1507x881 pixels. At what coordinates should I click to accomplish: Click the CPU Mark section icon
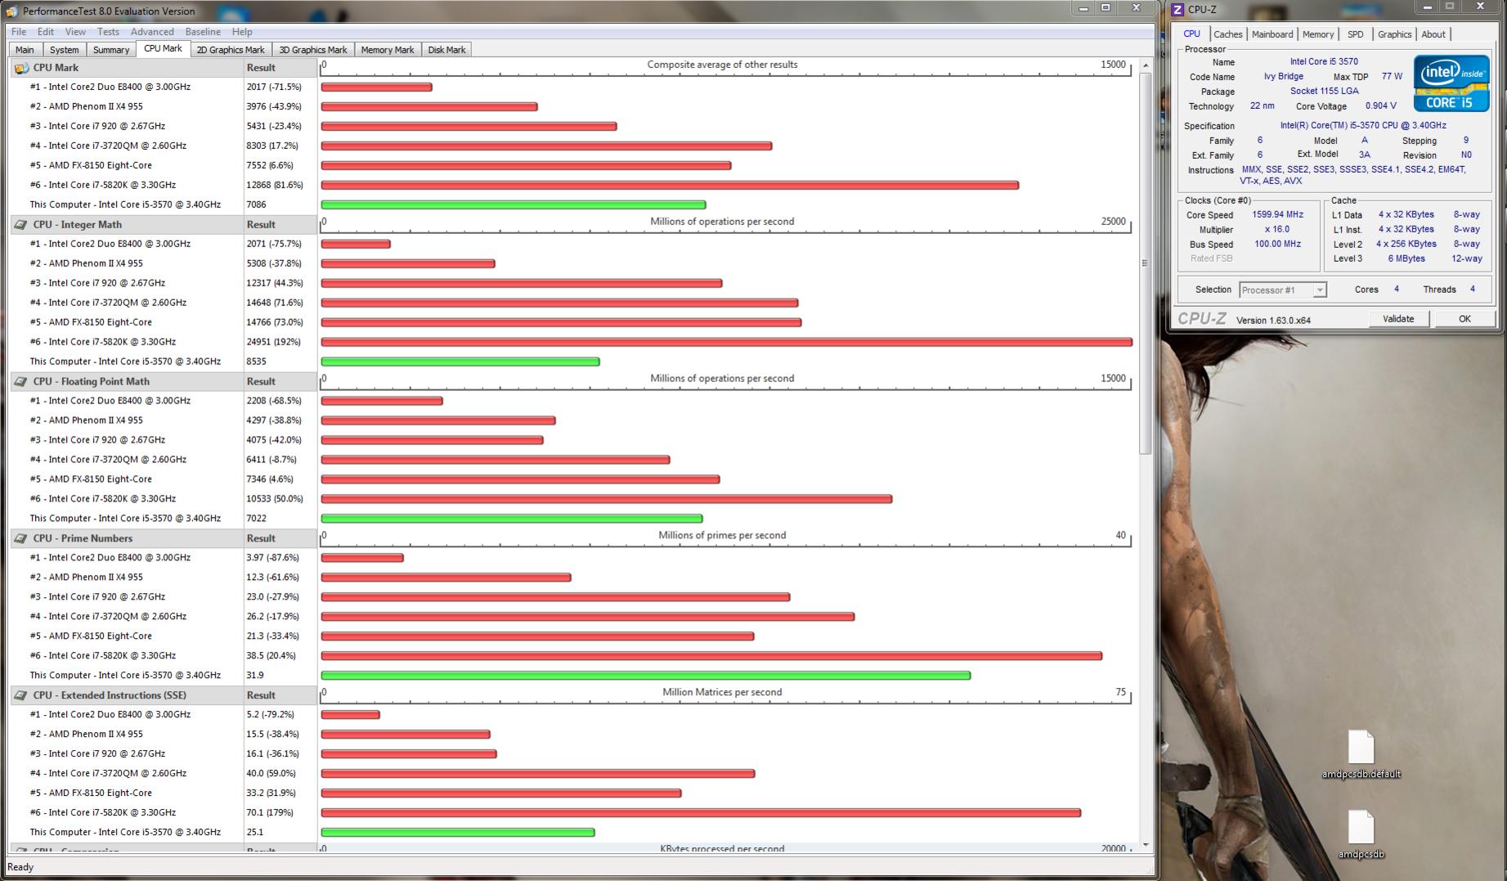21,68
